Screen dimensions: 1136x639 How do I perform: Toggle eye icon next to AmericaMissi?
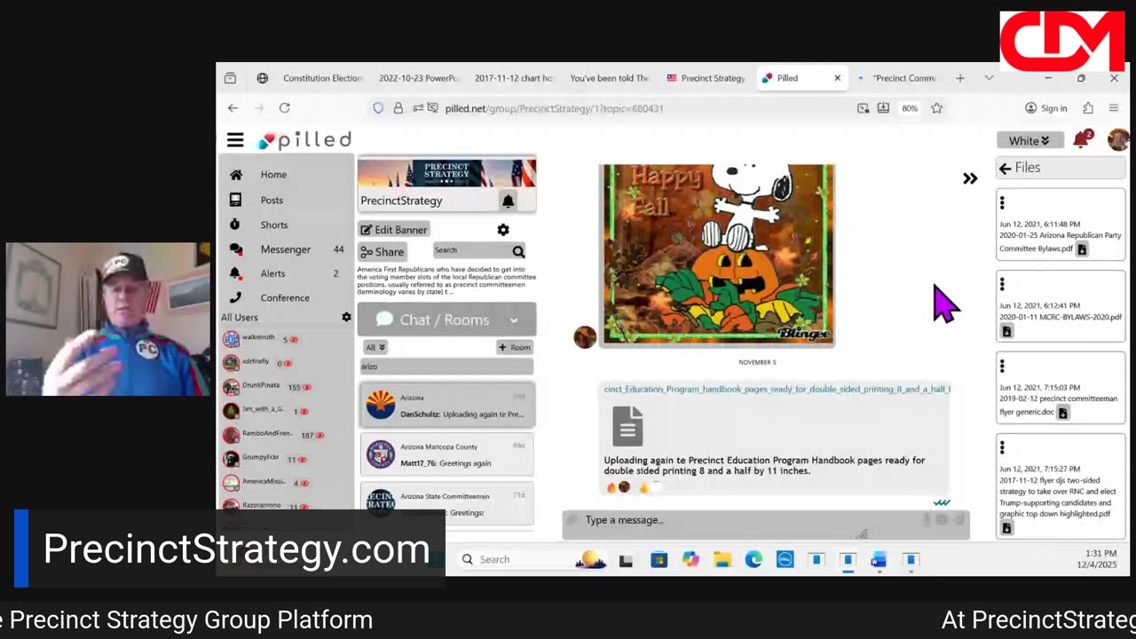pyautogui.click(x=304, y=484)
